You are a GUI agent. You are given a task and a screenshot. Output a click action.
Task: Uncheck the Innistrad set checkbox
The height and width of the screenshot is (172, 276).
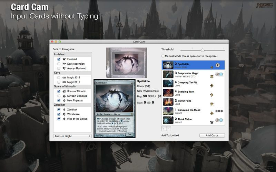[59, 59]
